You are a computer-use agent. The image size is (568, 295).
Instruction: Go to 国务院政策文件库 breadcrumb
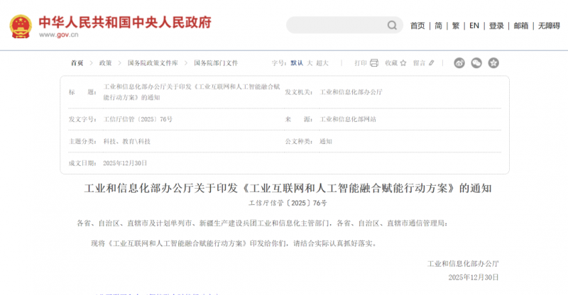point(151,62)
